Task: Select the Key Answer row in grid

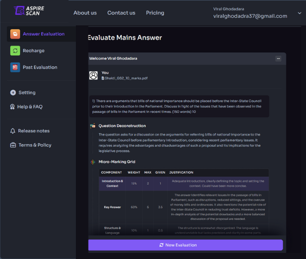Action: [112, 207]
